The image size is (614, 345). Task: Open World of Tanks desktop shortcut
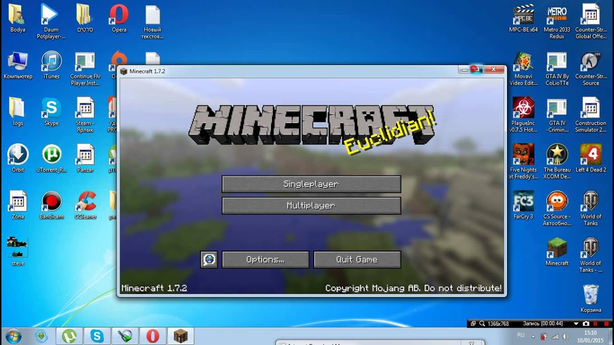[591, 208]
